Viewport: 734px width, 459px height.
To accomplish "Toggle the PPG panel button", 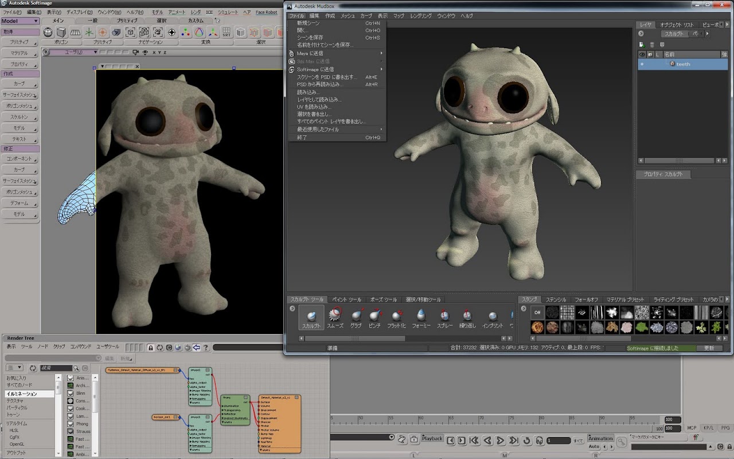I will [725, 428].
